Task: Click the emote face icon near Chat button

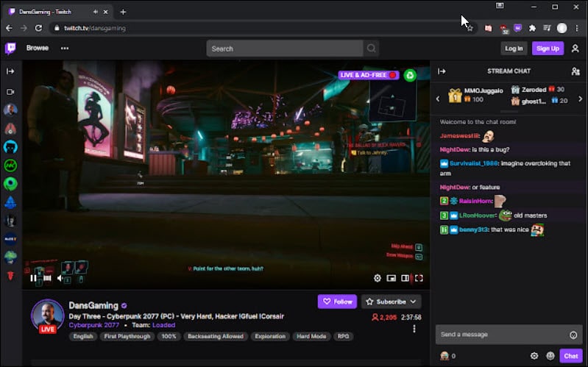Action: click(550, 356)
